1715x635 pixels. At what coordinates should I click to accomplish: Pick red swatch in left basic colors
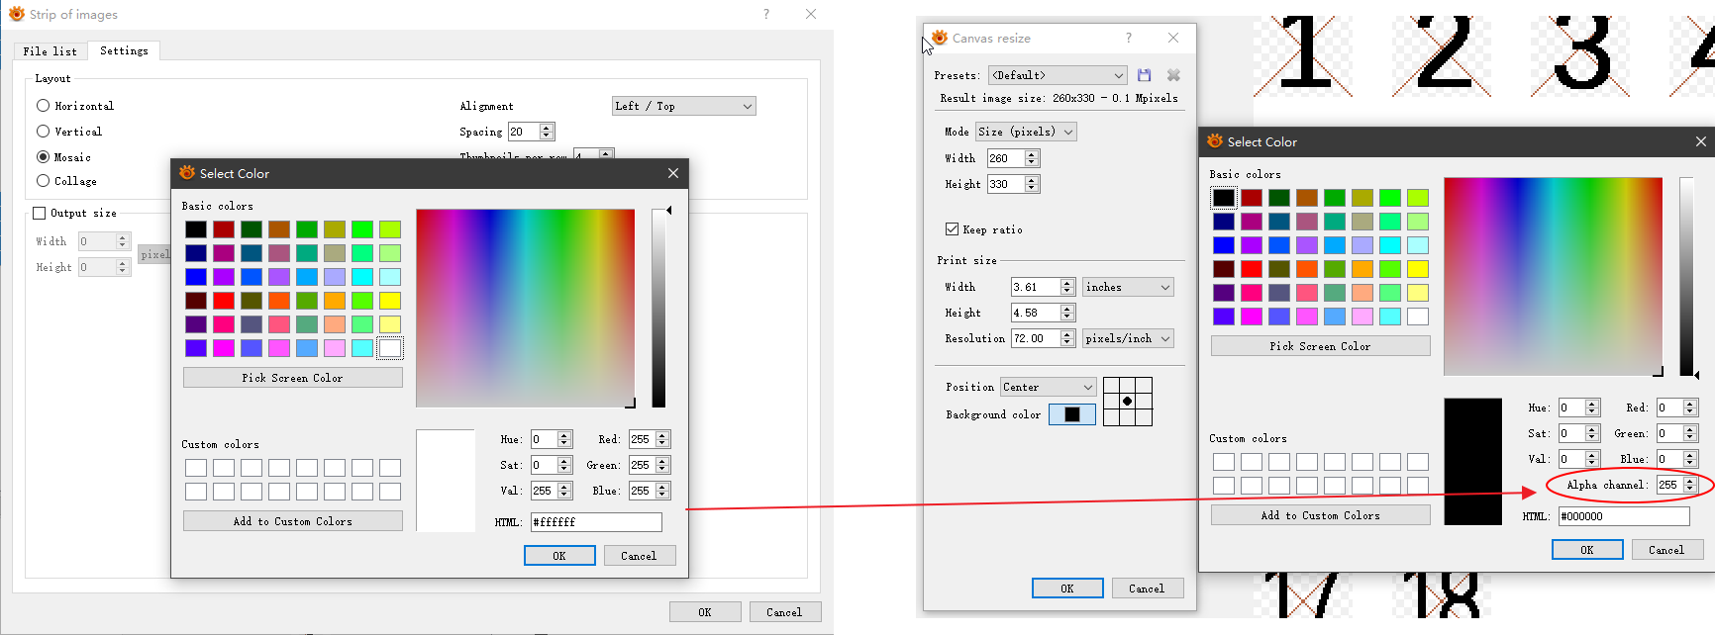point(224,301)
